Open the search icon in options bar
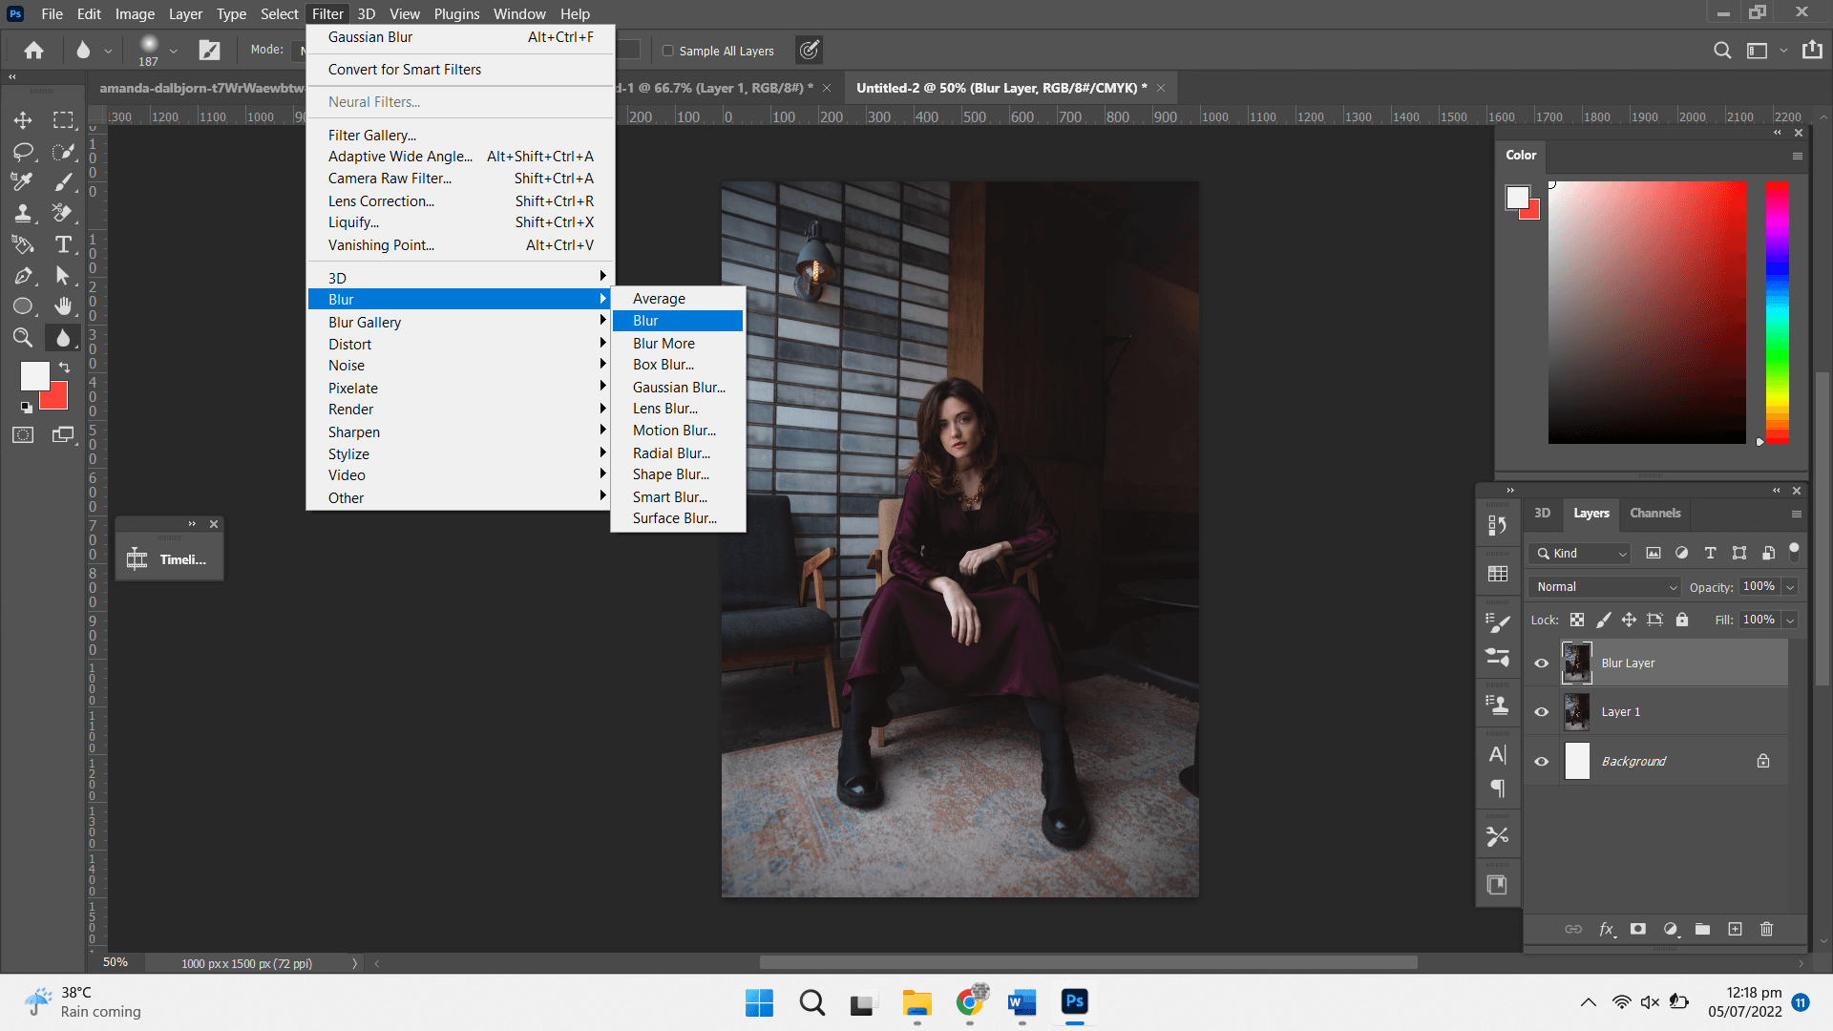 tap(1722, 51)
